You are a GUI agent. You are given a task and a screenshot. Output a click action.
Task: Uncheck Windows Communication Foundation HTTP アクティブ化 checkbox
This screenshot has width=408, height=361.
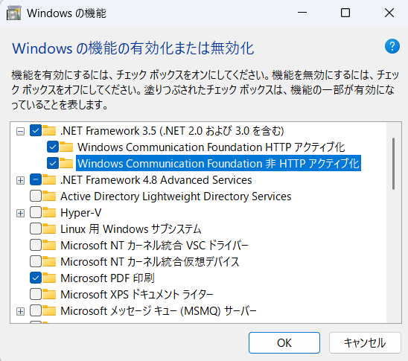click(53, 147)
